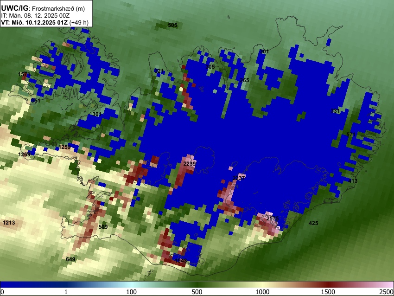This screenshot has width=394, height=296.
Task: Click the 2237 map value label
Action: (x=239, y=178)
